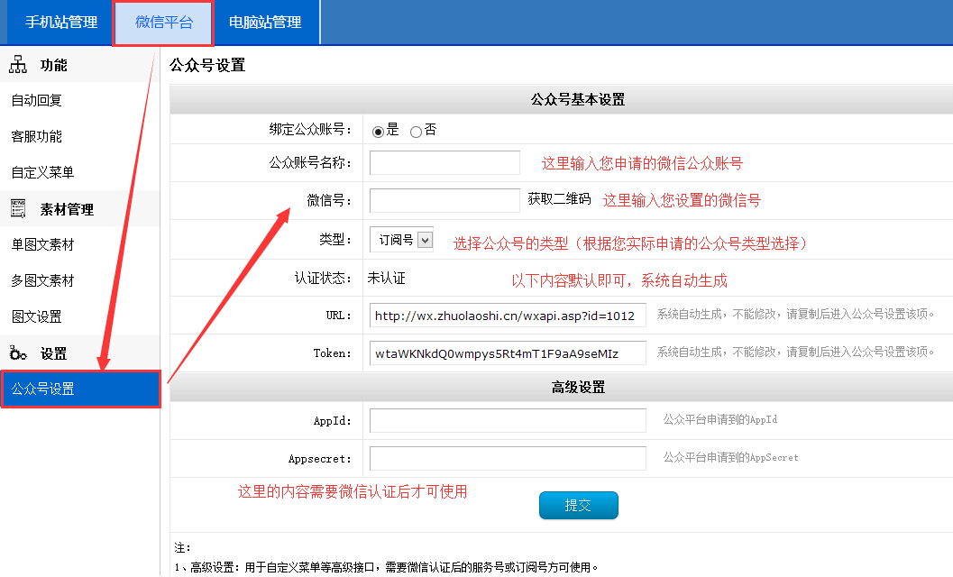This screenshot has width=953, height=577.
Task: Click the 素材管理 section icon
Action: coord(18,209)
